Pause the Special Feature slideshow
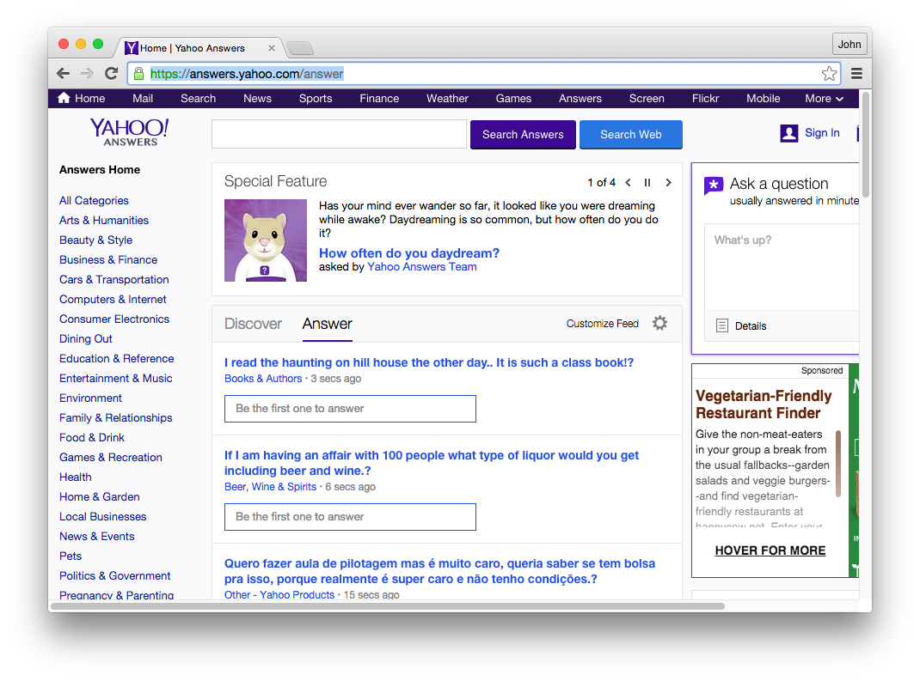Image resolution: width=920 pixels, height=681 pixels. pos(647,182)
